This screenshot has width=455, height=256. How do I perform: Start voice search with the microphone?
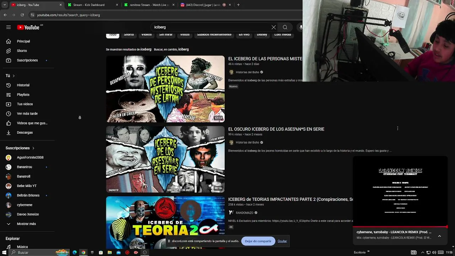301,27
